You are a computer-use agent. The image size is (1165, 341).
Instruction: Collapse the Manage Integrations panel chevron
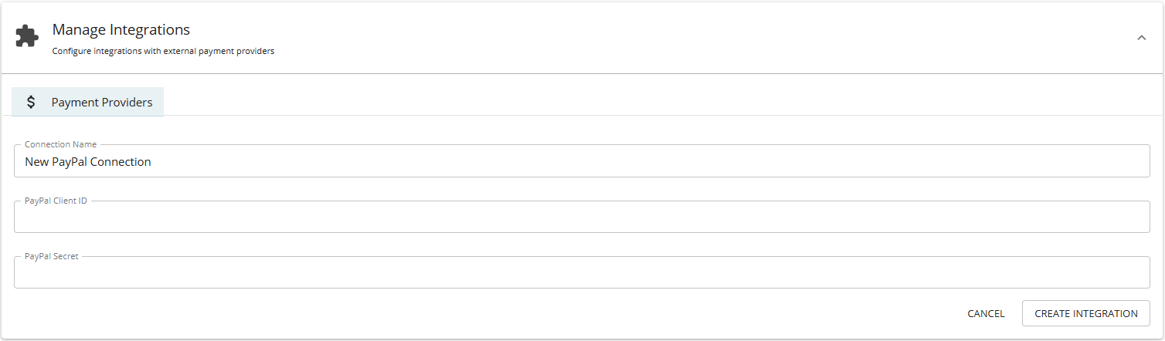1141,38
